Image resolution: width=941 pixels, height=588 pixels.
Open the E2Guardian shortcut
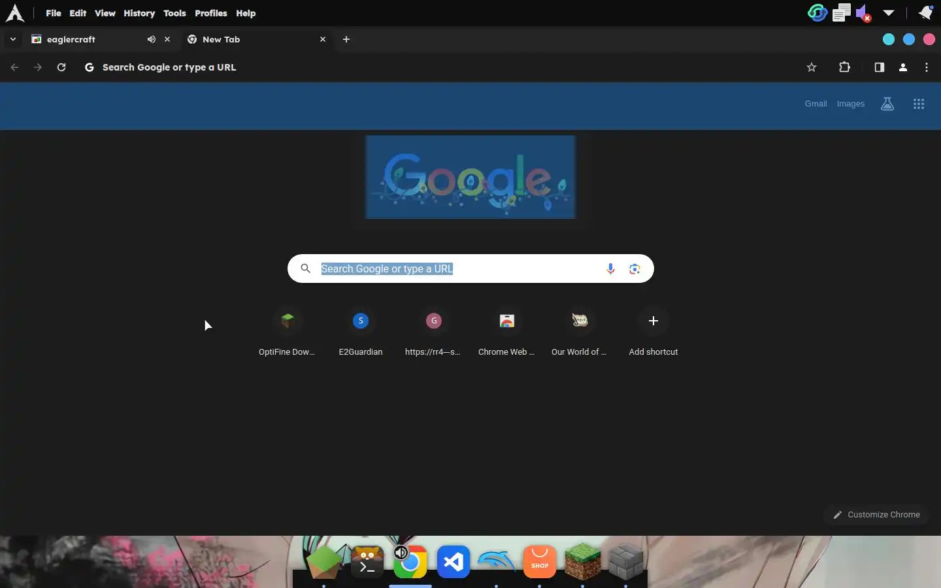click(361, 332)
